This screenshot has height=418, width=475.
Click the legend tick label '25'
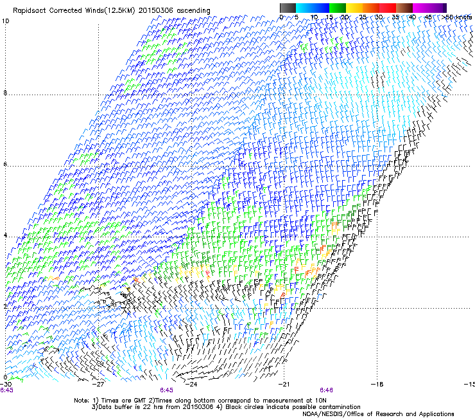pyautogui.click(x=363, y=17)
